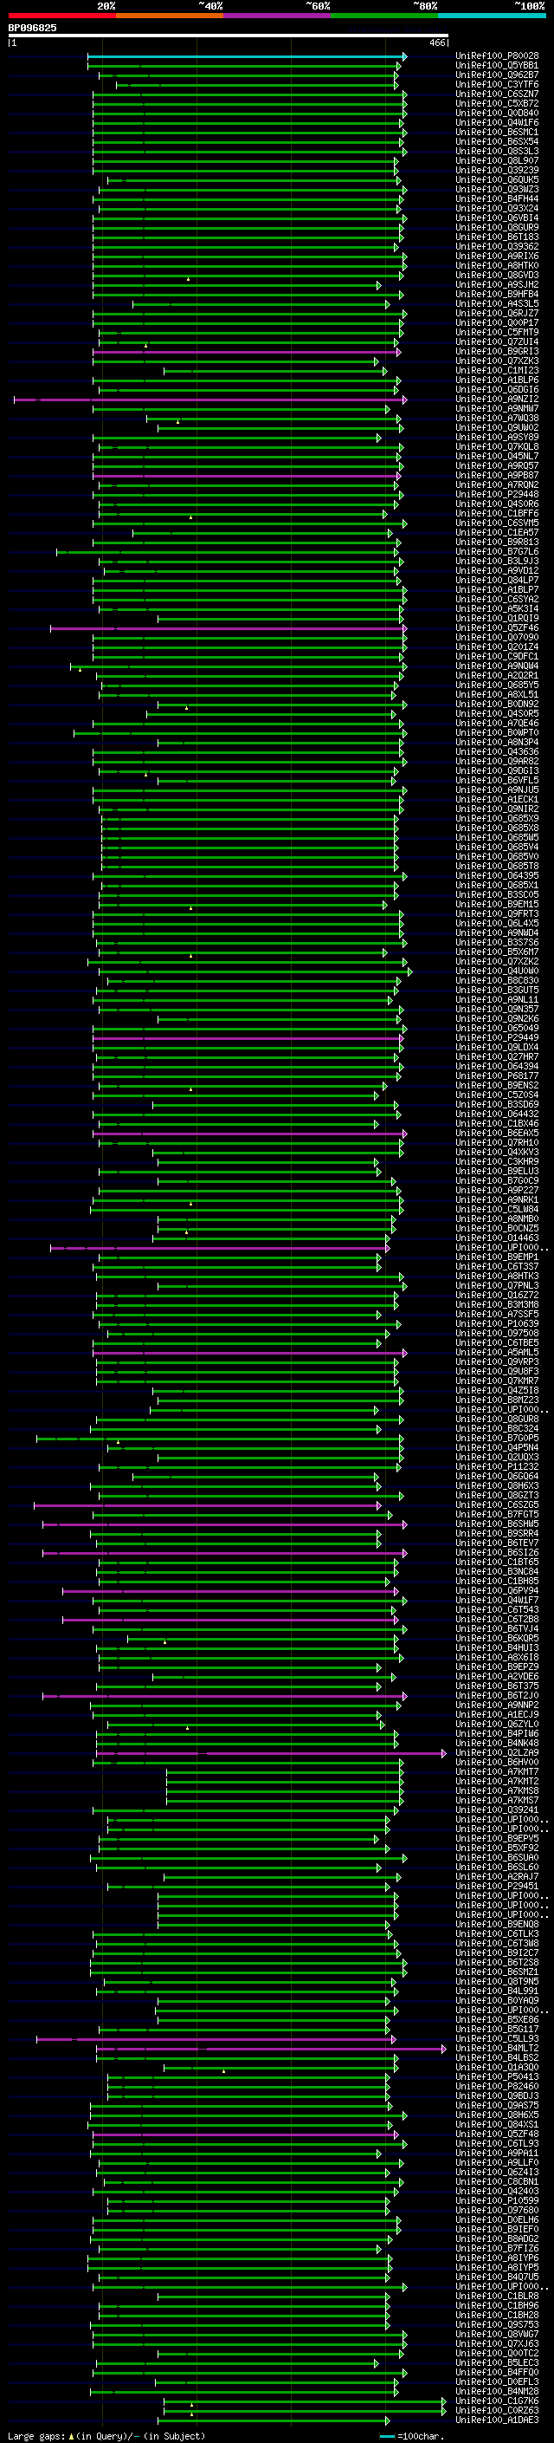Open hit UniRef100_Q8L907
Viewport: 554px width, 2443px height.
pos(497,161)
